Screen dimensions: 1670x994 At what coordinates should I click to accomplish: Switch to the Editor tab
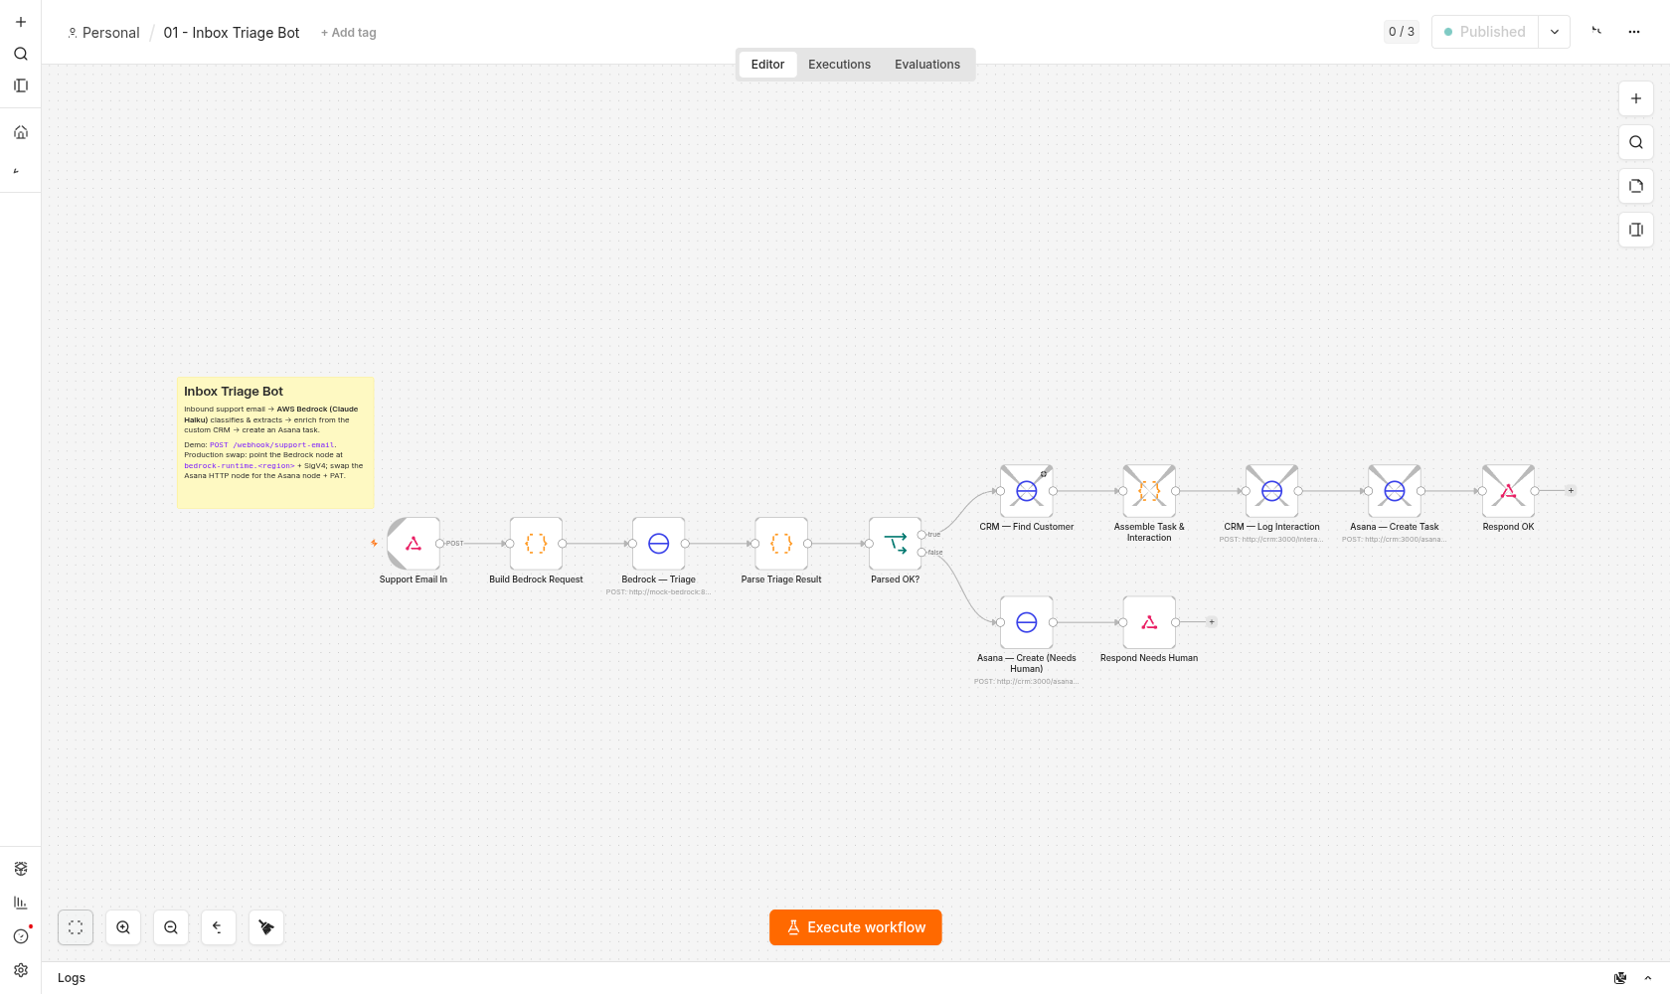(x=767, y=65)
